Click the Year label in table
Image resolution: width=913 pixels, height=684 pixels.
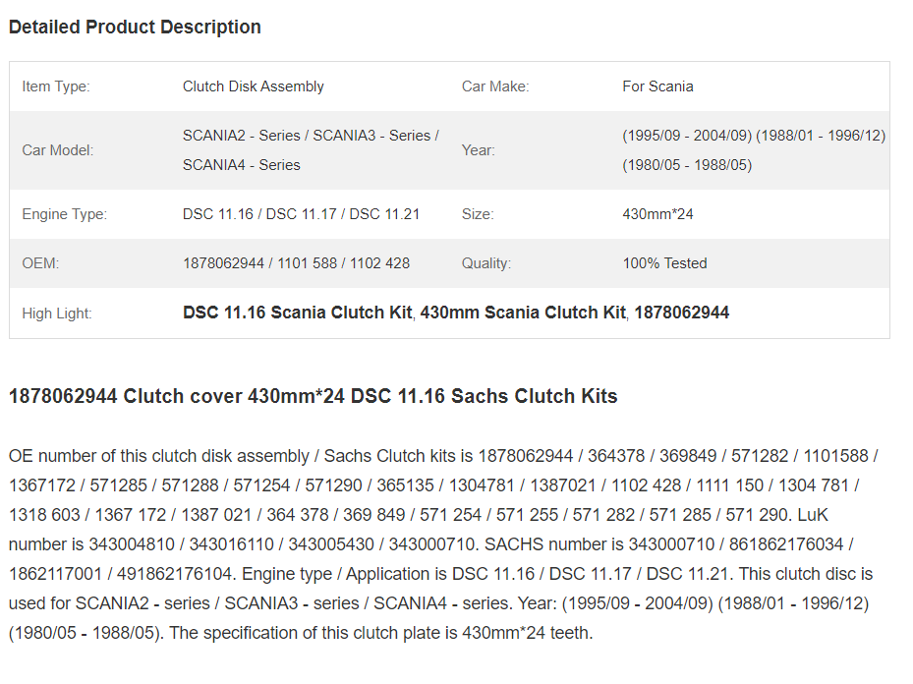point(478,150)
